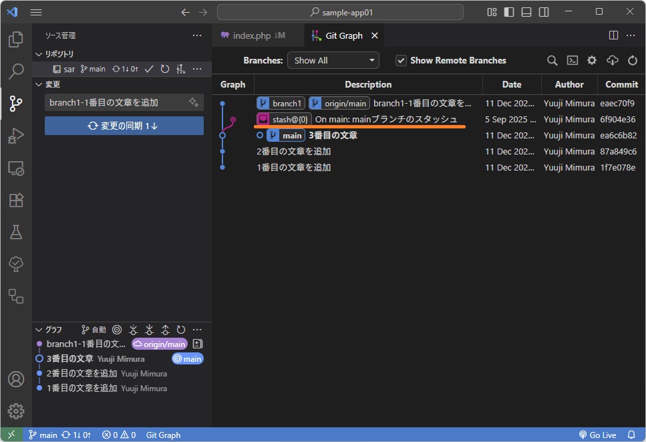Pull icon in graph section toolbar
This screenshot has height=442, width=646.
coord(149,330)
